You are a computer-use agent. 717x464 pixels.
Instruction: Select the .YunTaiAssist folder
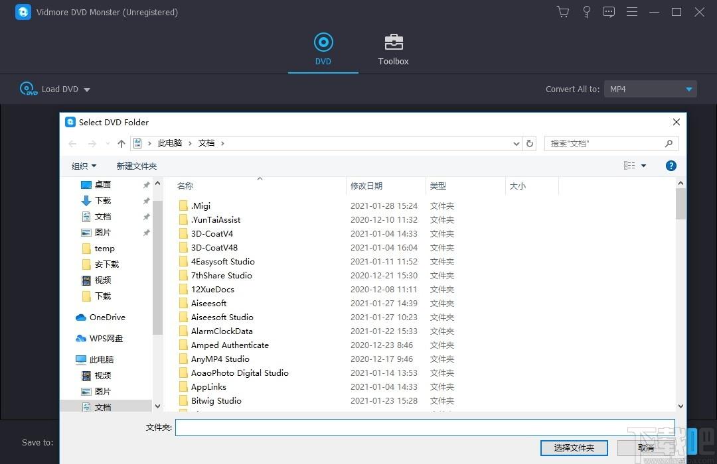click(215, 219)
